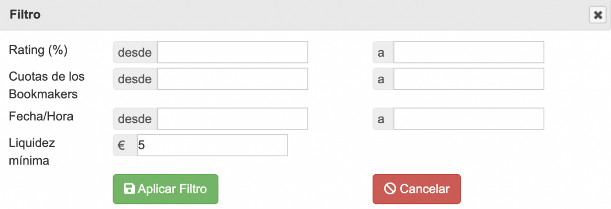The image size is (611, 209).
Task: Open the Fecha/Hora 'desde' field
Action: coord(233,119)
